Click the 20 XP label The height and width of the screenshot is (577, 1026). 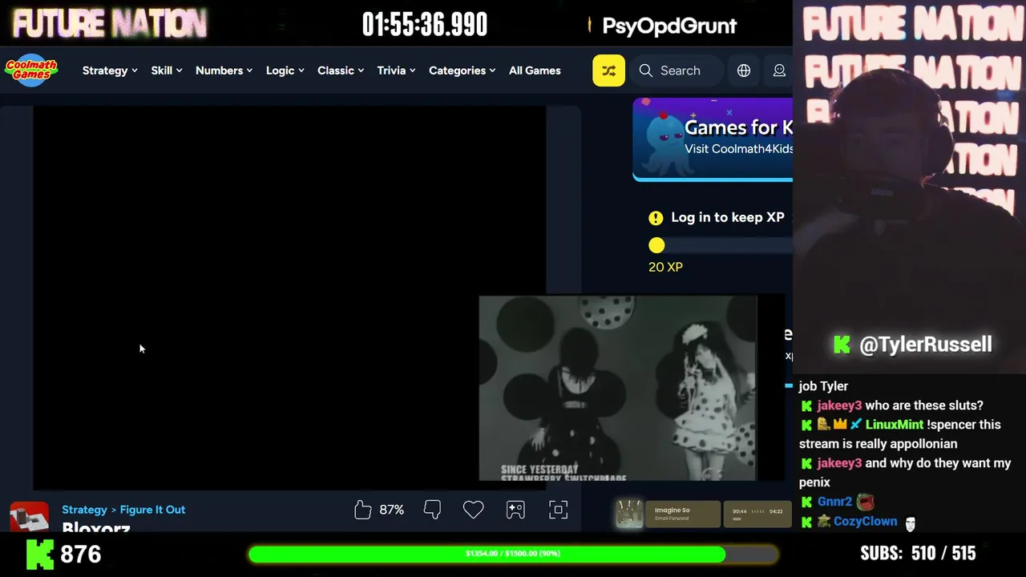665,267
